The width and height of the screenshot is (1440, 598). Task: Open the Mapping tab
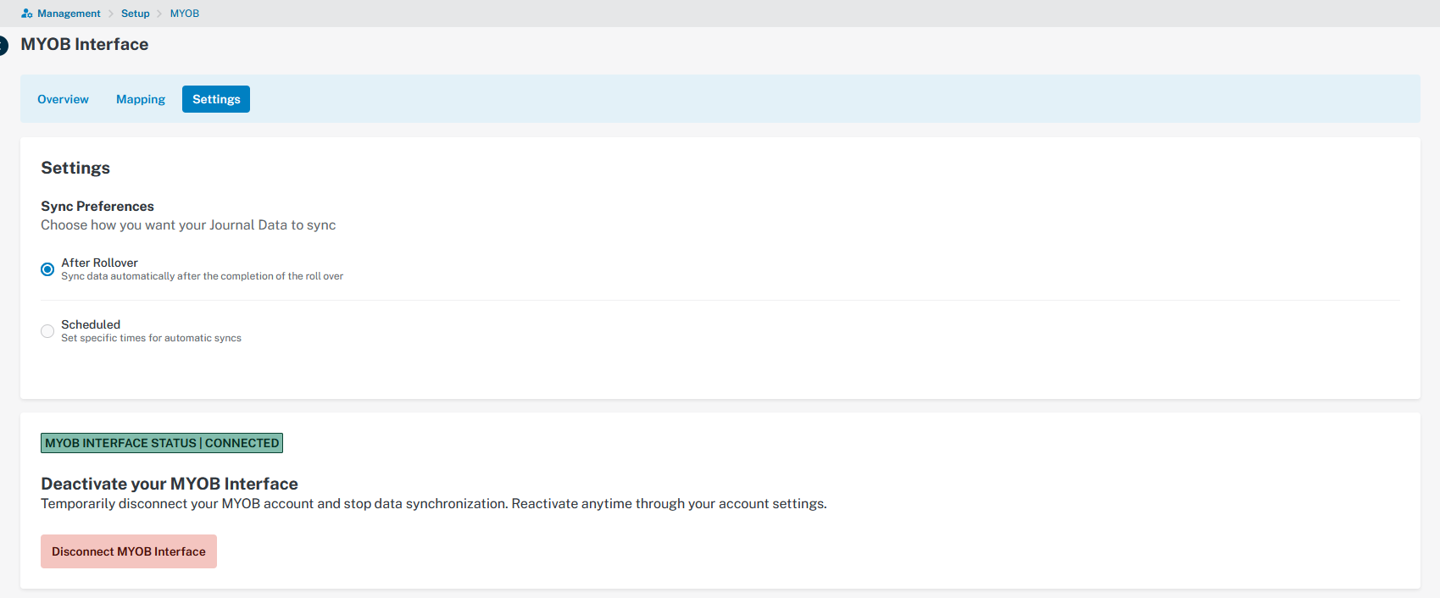point(141,99)
